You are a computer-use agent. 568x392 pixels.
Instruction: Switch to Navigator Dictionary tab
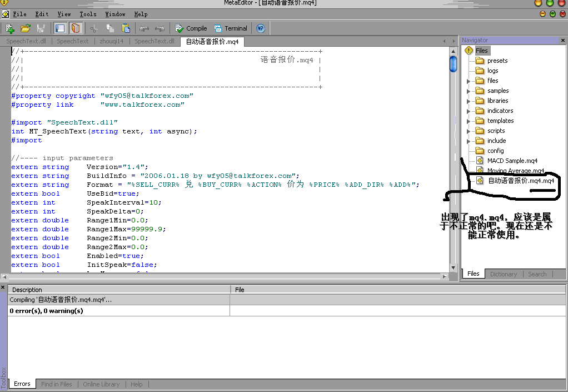[504, 274]
